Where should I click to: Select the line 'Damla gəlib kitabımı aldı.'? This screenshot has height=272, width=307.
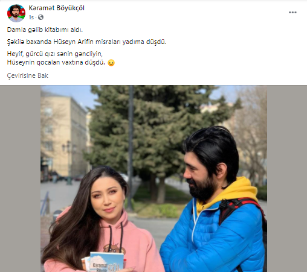tap(45, 30)
